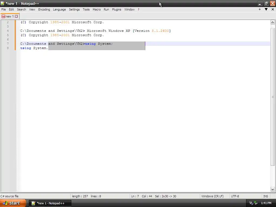The image size is (276, 207).
Task: Open the Window menu
Action: pos(129,9)
